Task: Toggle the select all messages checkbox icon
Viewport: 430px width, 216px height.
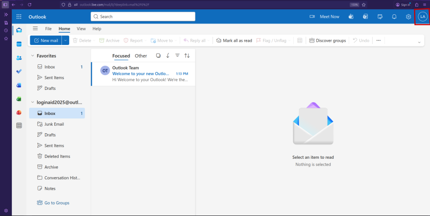Action: click(158, 56)
